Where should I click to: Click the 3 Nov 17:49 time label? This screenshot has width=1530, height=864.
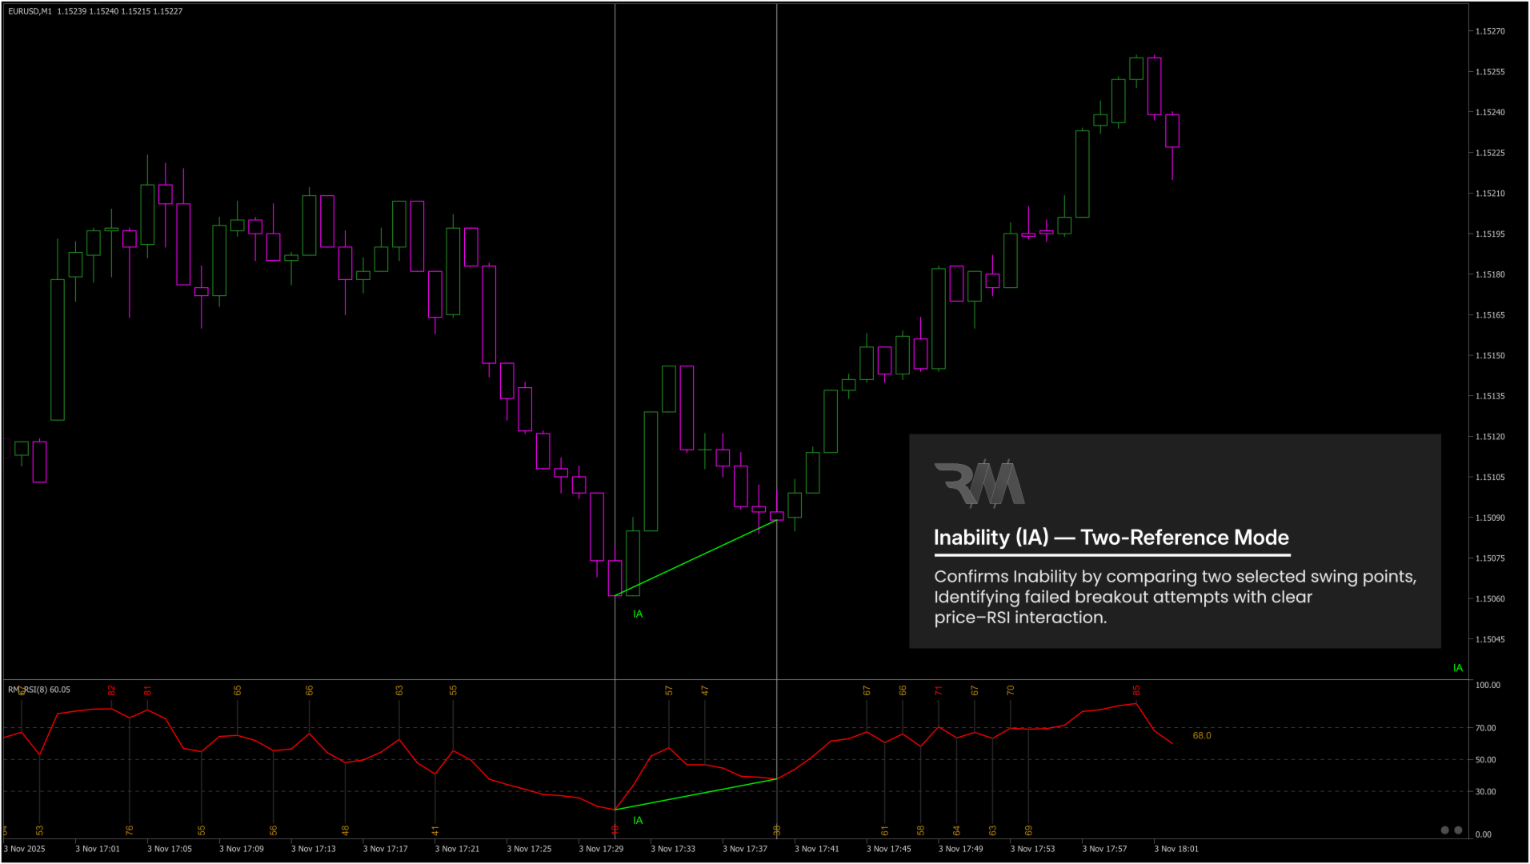pos(961,849)
